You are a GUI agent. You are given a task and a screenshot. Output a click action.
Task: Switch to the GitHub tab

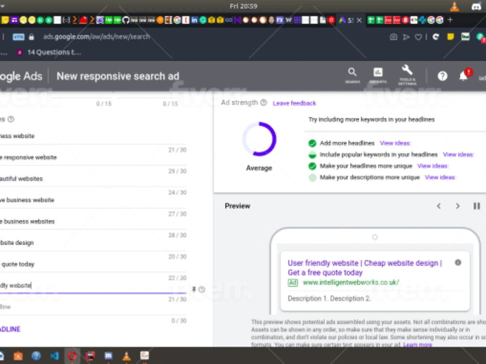click(125, 20)
